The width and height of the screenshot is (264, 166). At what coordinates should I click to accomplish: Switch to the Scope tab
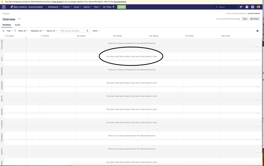[17, 25]
